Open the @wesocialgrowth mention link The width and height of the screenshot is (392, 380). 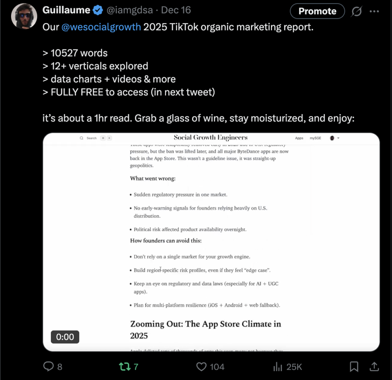click(x=101, y=28)
